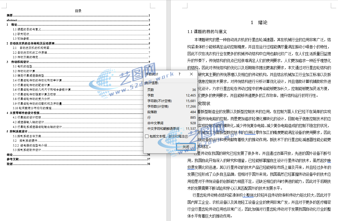
Task: Select the 字符数(计空格) row
Action: click(172, 107)
